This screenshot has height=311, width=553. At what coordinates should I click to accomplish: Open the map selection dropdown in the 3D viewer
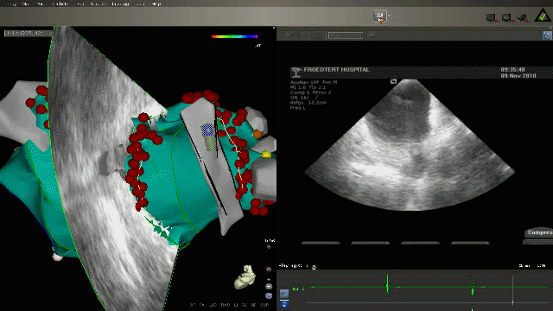click(x=29, y=33)
